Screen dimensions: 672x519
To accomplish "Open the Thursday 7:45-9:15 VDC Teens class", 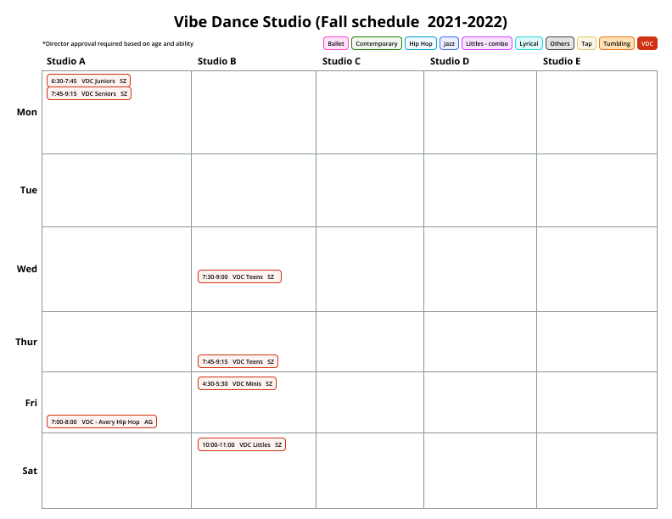I will 238,361.
